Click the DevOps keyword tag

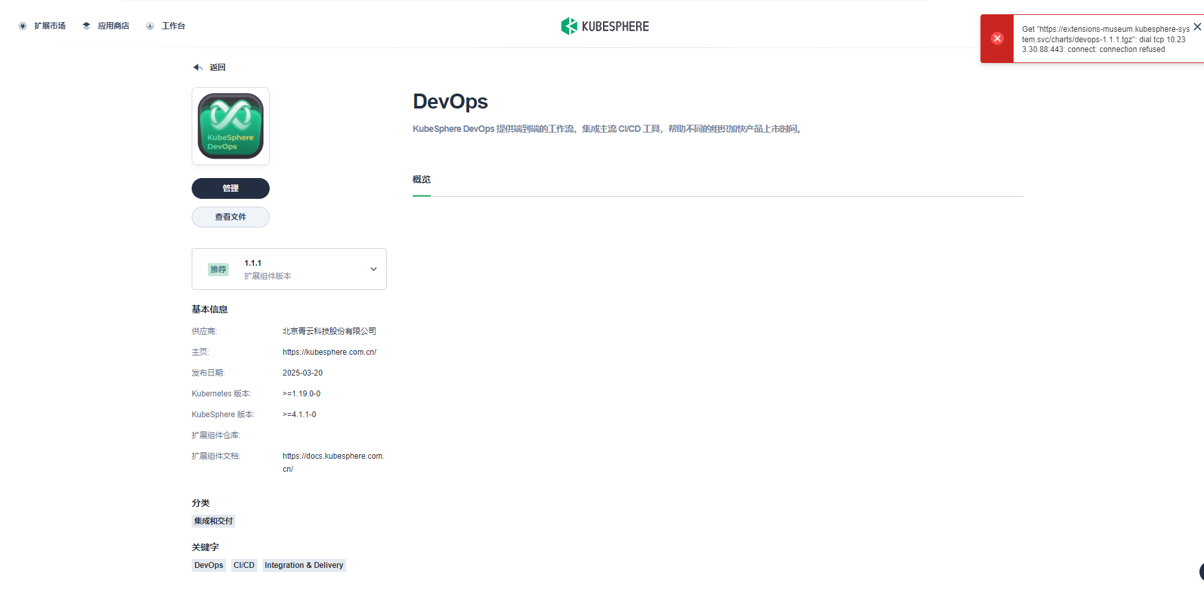209,565
